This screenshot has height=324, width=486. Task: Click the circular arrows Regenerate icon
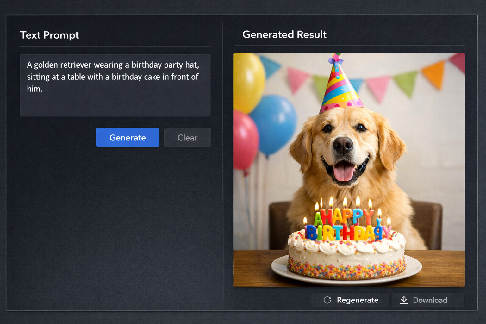327,300
